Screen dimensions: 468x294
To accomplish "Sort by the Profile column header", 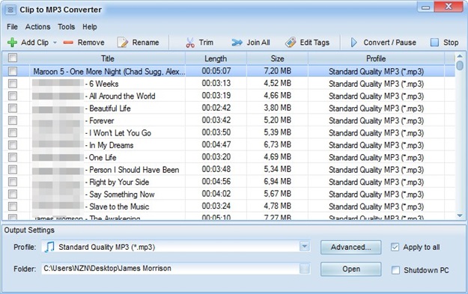I will [x=376, y=58].
